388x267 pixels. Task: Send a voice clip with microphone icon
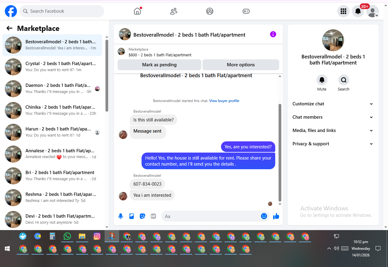(121, 216)
